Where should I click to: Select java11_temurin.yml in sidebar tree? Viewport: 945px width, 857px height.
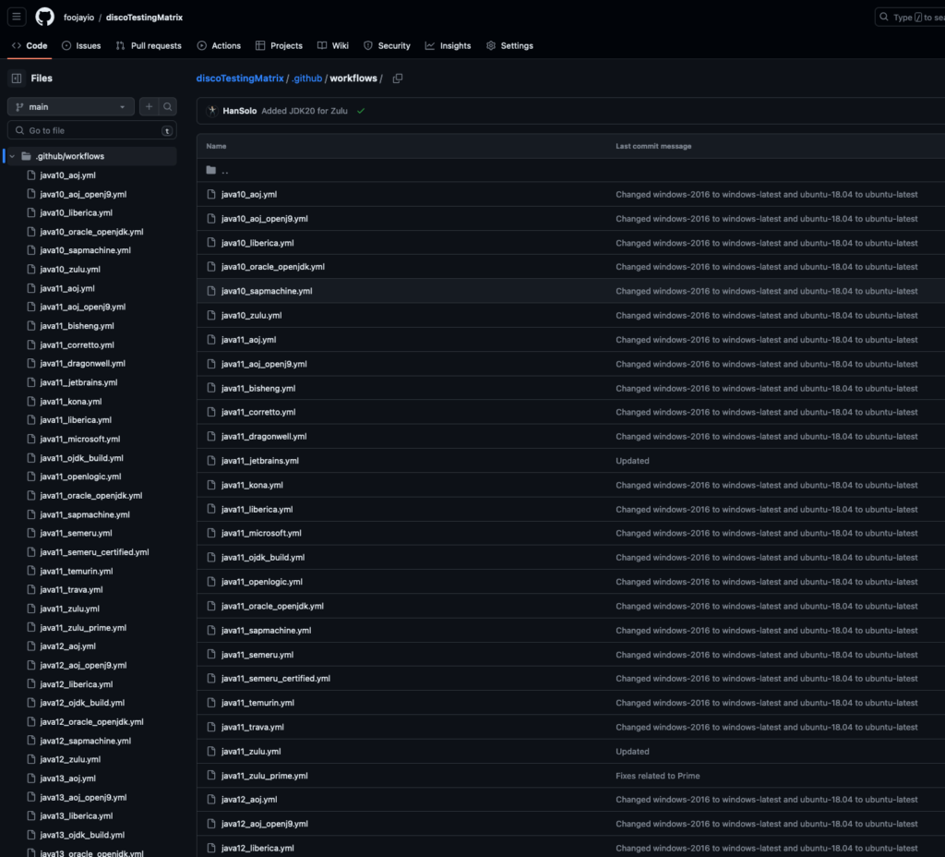[x=76, y=571]
